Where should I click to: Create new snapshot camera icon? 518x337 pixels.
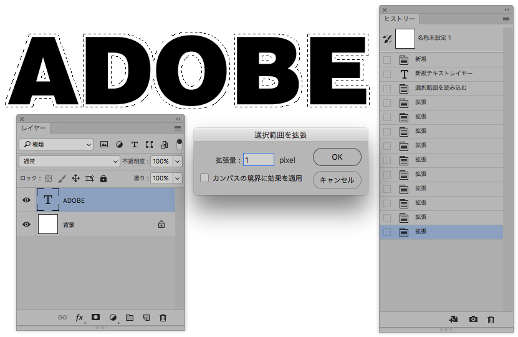(473, 319)
